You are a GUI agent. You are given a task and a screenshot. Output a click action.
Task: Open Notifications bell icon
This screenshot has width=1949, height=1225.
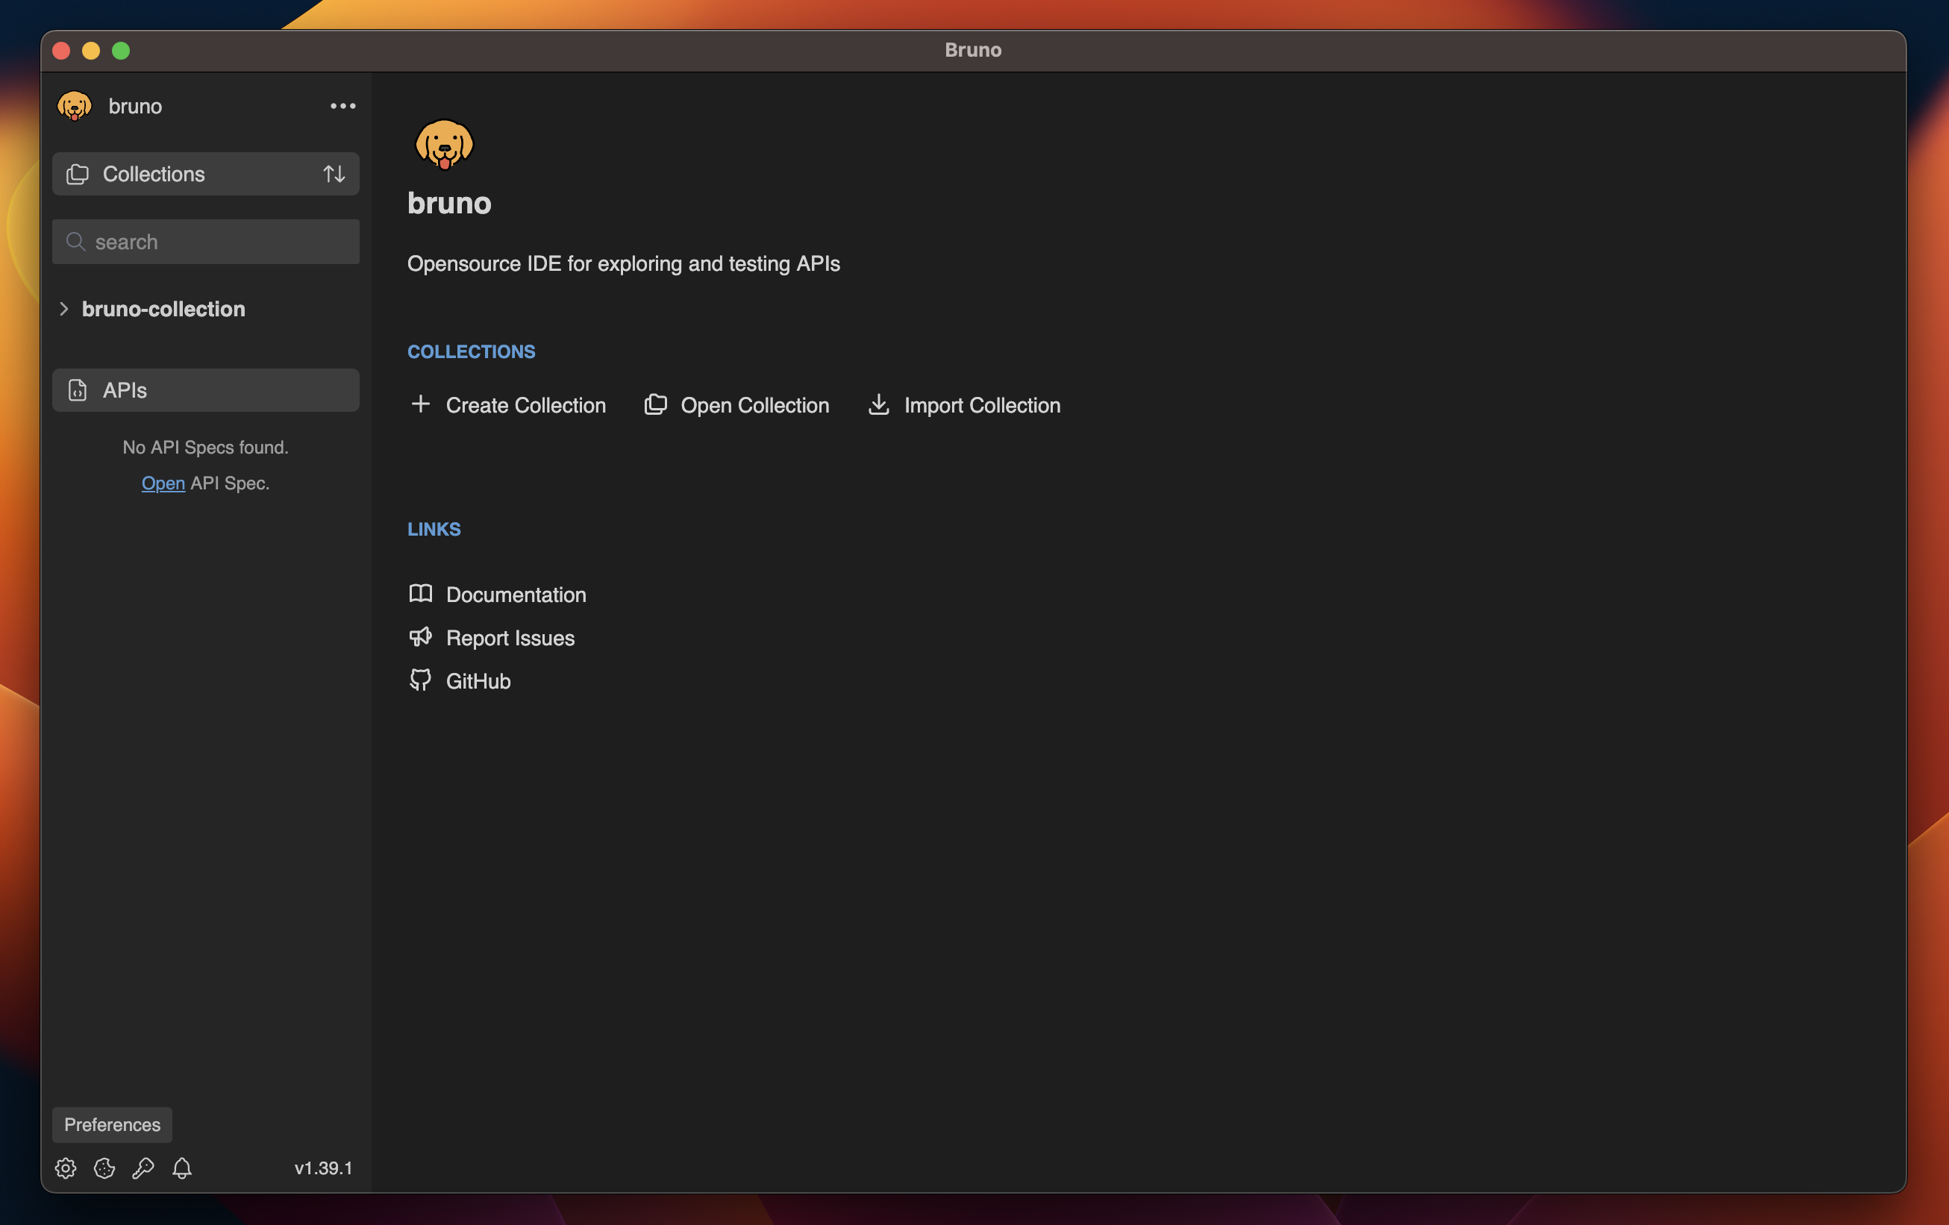[x=182, y=1168]
